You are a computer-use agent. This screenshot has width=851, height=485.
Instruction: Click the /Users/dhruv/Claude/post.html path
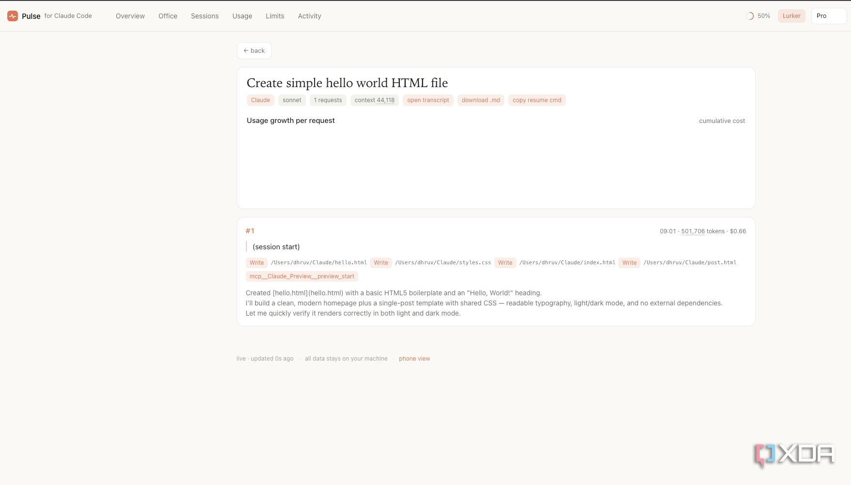click(x=690, y=263)
